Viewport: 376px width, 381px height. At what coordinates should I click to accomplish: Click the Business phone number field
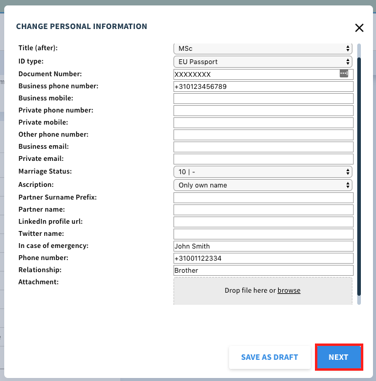click(x=264, y=86)
